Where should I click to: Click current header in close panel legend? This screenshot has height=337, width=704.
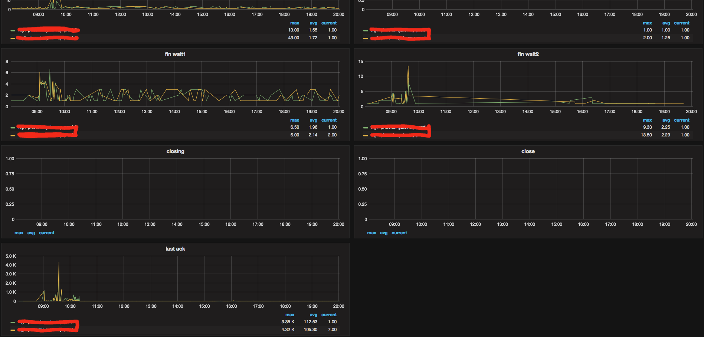399,233
